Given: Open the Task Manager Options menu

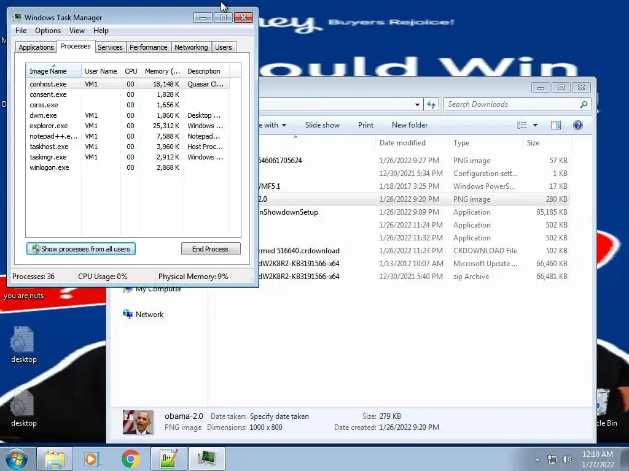Looking at the screenshot, I should tap(48, 31).
